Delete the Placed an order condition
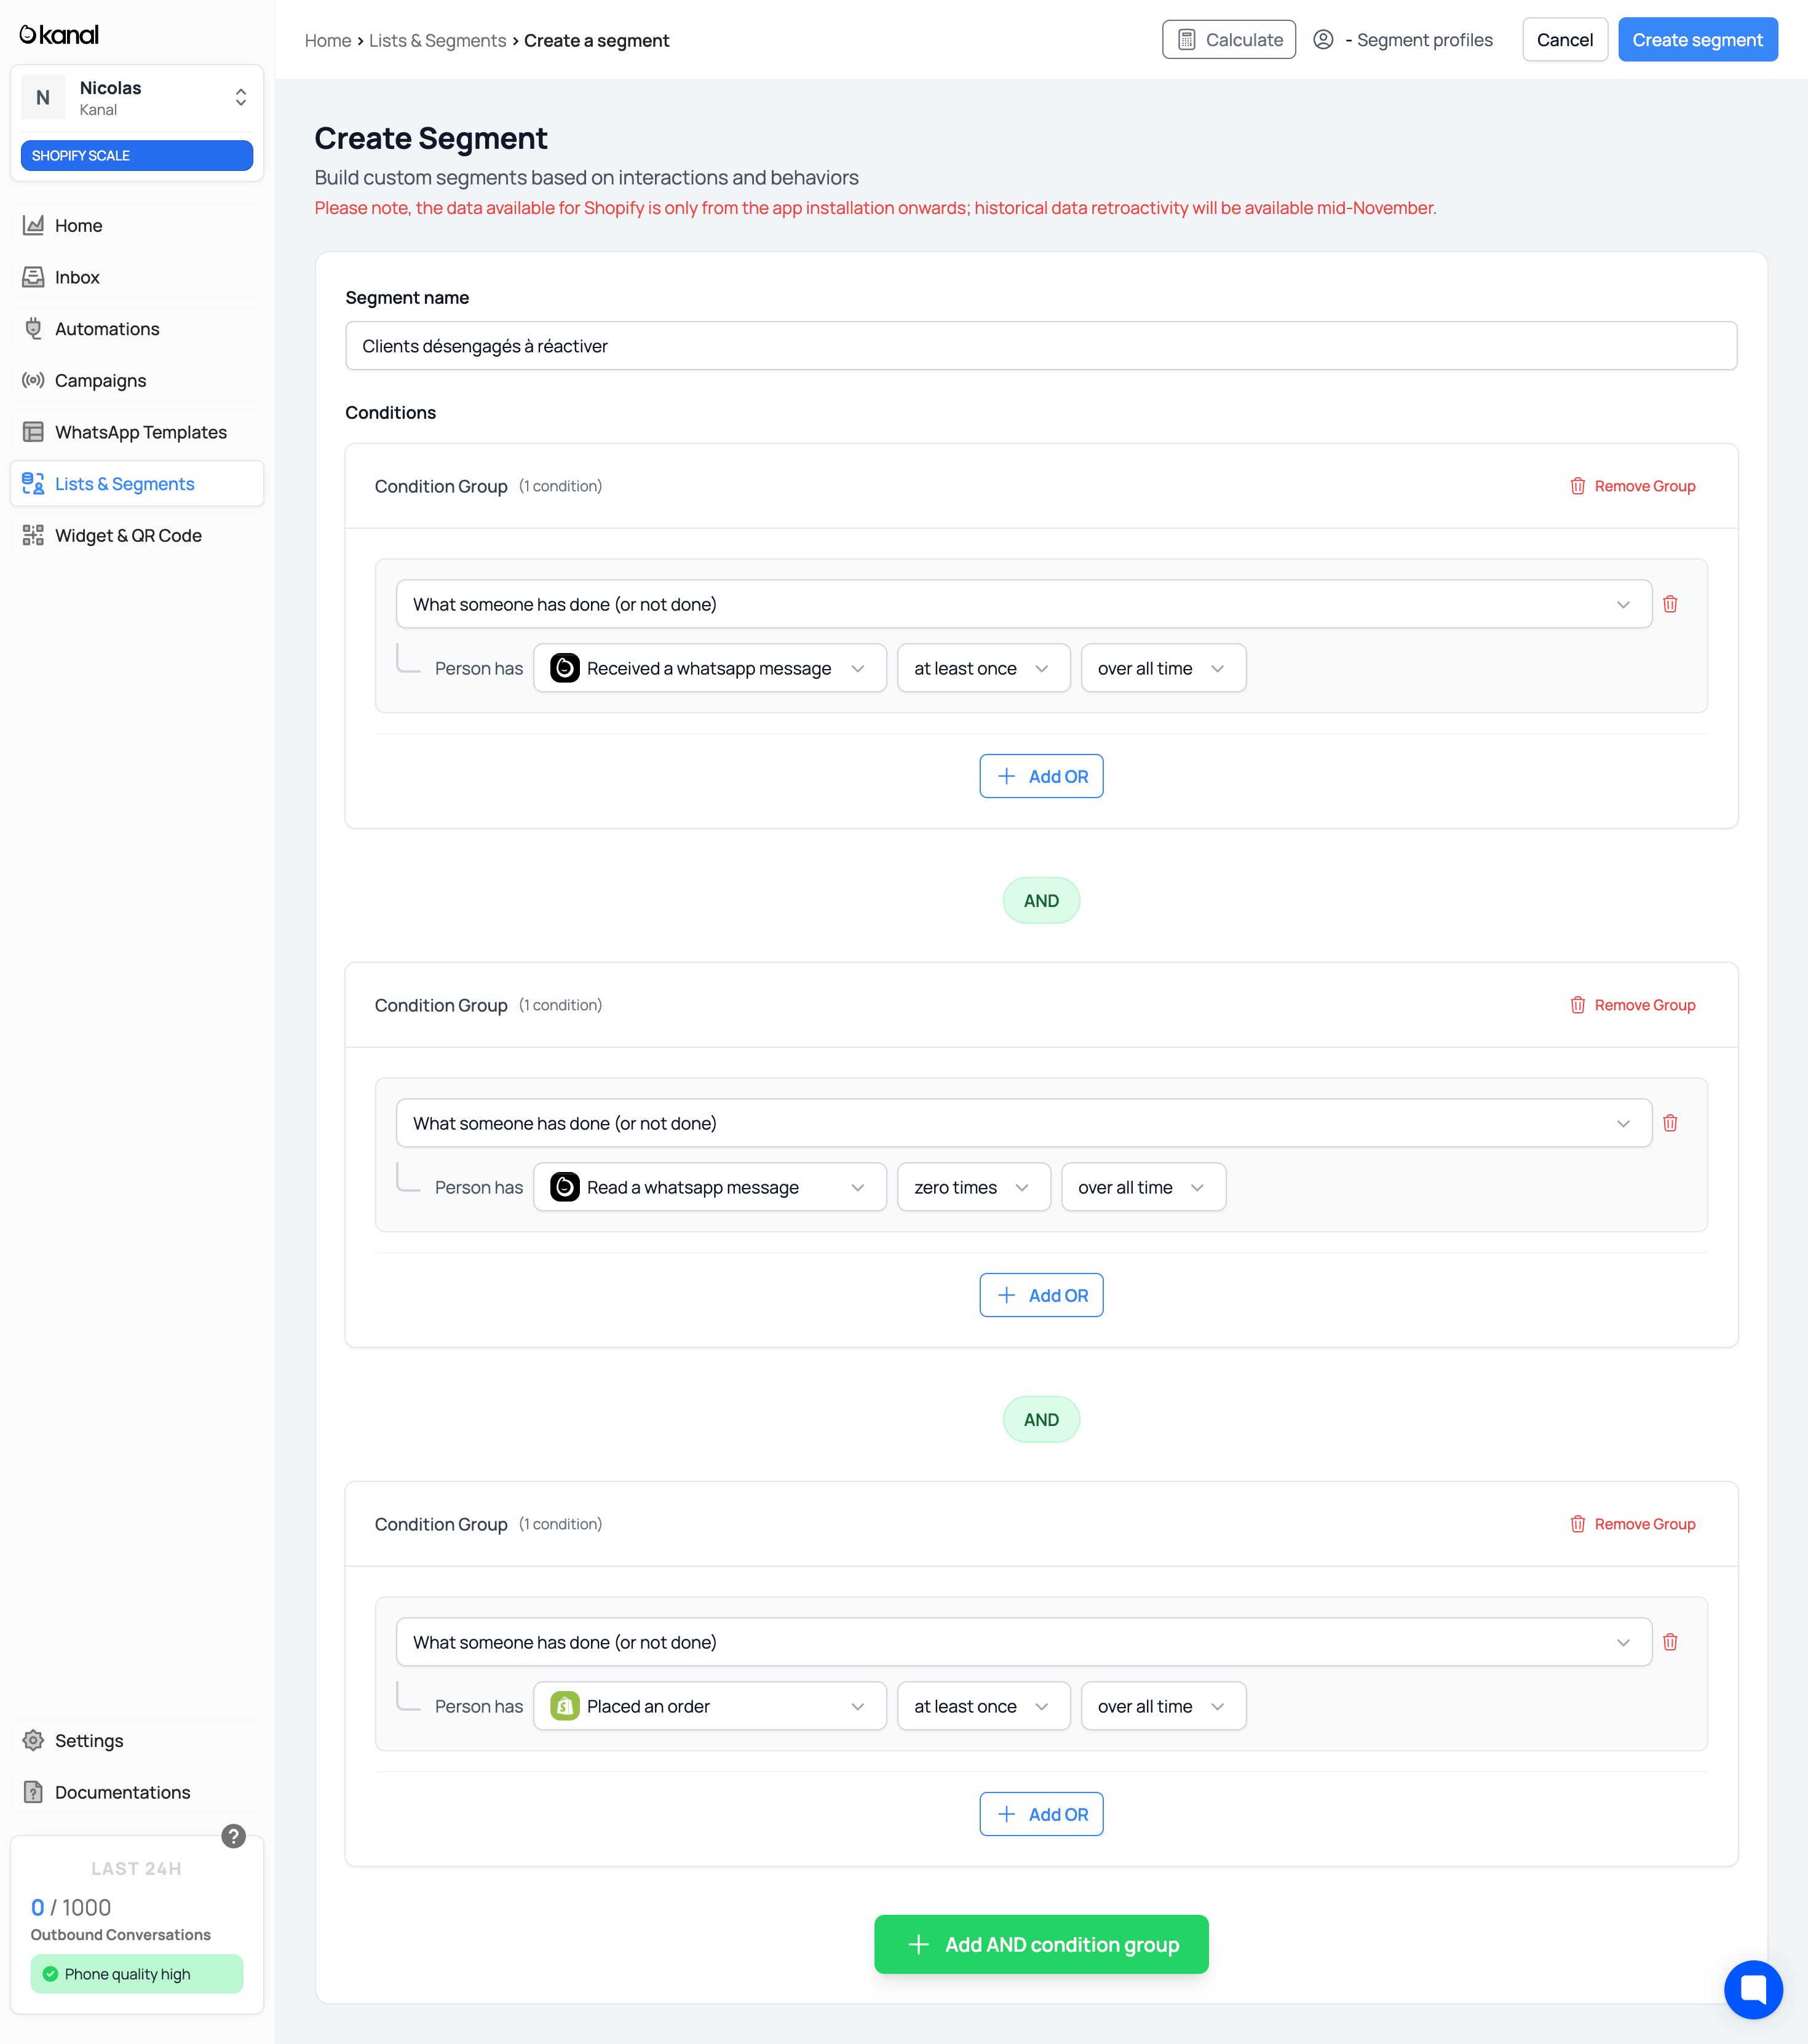This screenshot has width=1808, height=2044. click(x=1670, y=1642)
